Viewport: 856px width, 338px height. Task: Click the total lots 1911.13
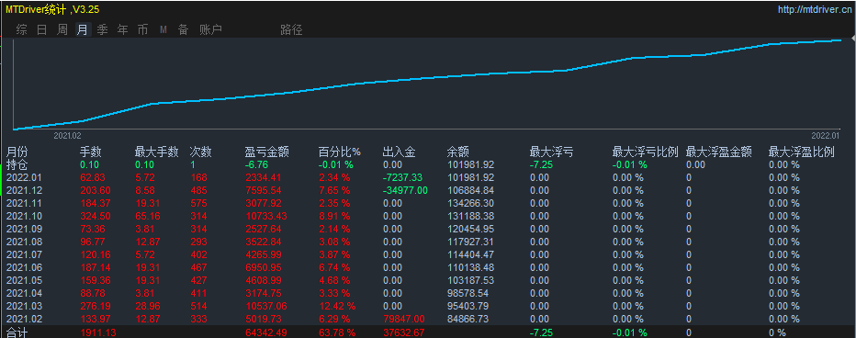[98, 332]
